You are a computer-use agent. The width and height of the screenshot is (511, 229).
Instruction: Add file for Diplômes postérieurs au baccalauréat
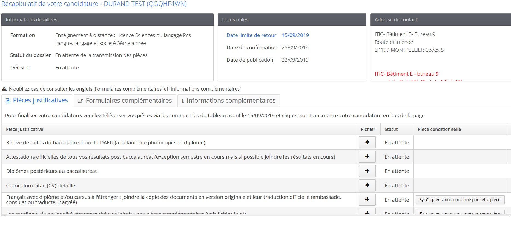367,171
